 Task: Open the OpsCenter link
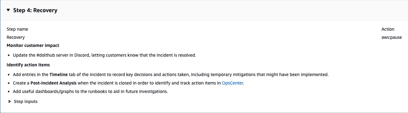coord(233,83)
